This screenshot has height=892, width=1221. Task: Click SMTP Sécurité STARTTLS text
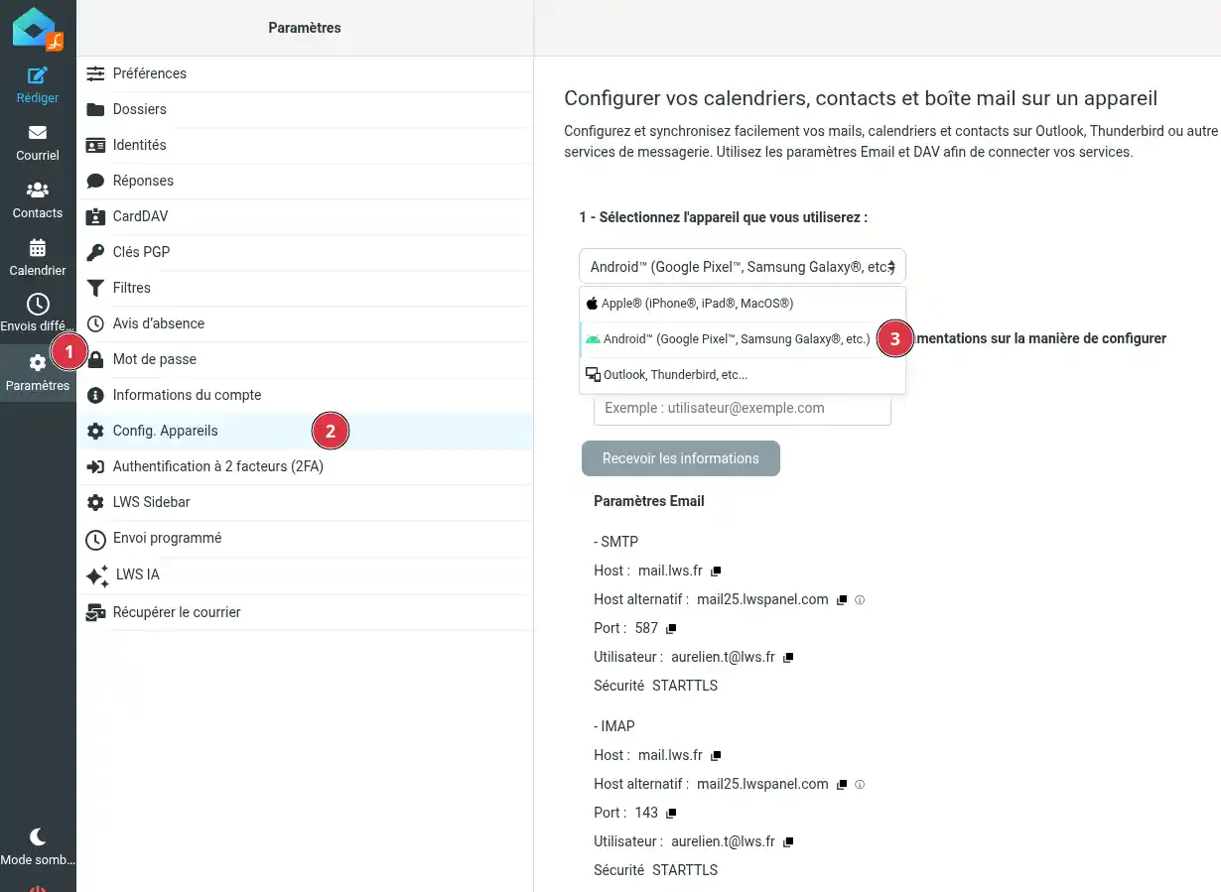click(656, 686)
